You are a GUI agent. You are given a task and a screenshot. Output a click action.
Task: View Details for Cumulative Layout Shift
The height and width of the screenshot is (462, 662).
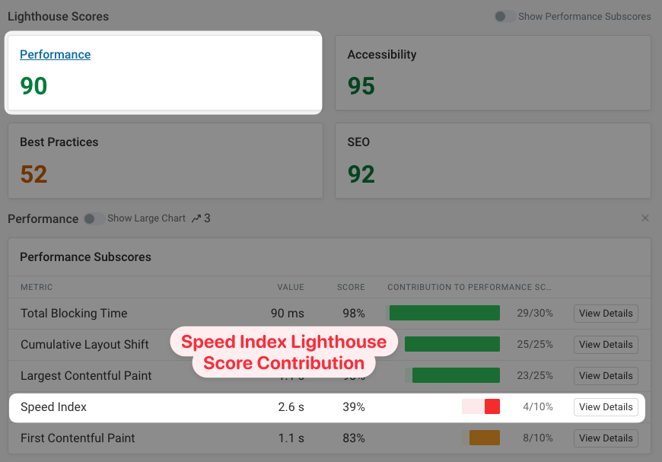pos(605,344)
